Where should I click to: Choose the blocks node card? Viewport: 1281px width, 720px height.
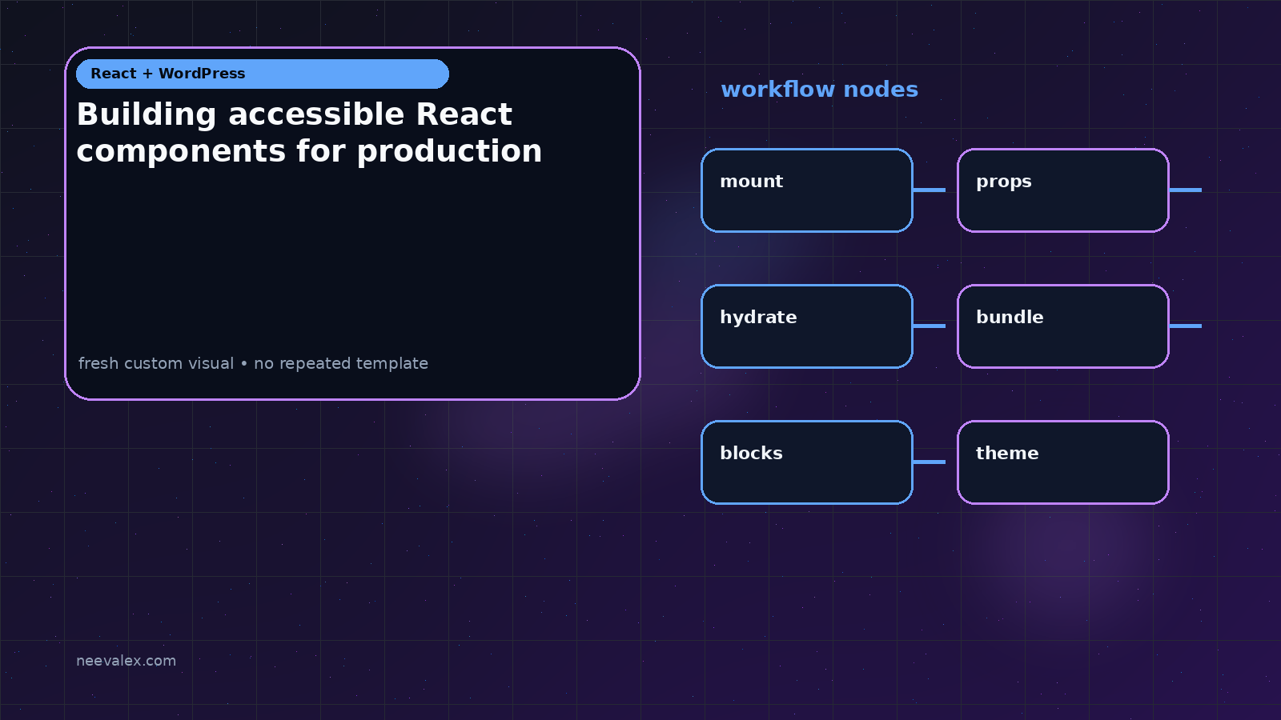pyautogui.click(x=807, y=462)
